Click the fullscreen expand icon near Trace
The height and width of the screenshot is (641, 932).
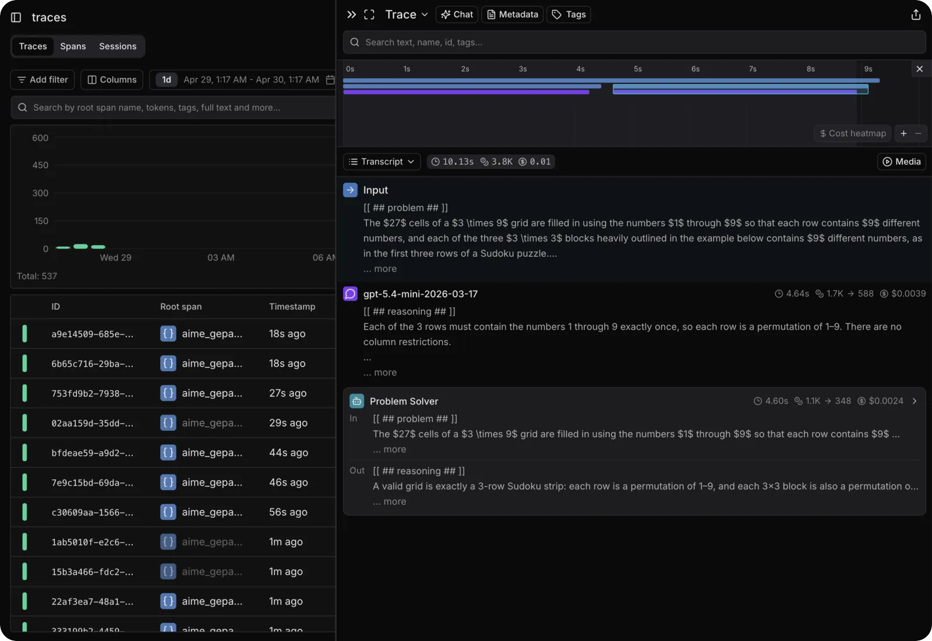pyautogui.click(x=369, y=15)
